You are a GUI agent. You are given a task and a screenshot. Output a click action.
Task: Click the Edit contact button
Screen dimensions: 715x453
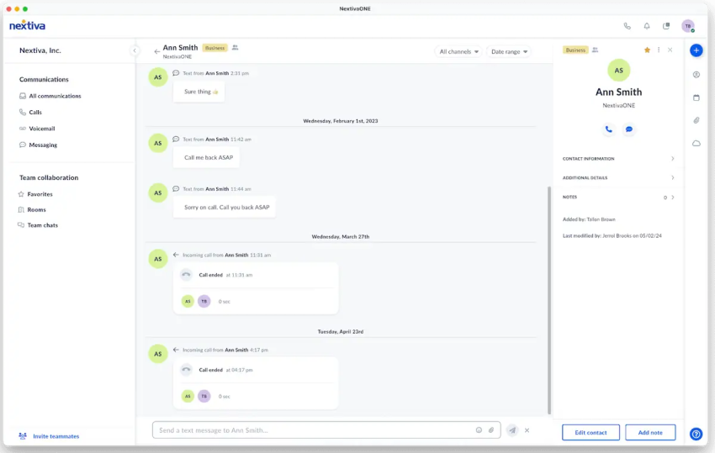point(591,433)
